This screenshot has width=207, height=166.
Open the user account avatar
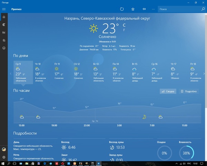[4, 149]
